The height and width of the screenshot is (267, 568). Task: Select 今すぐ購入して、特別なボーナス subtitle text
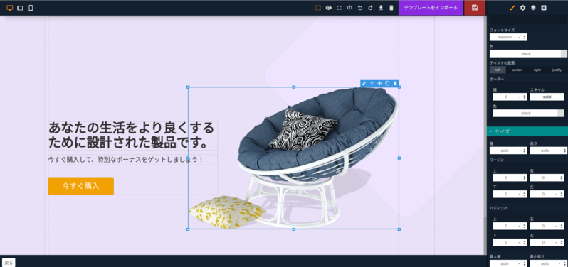[x=125, y=159]
